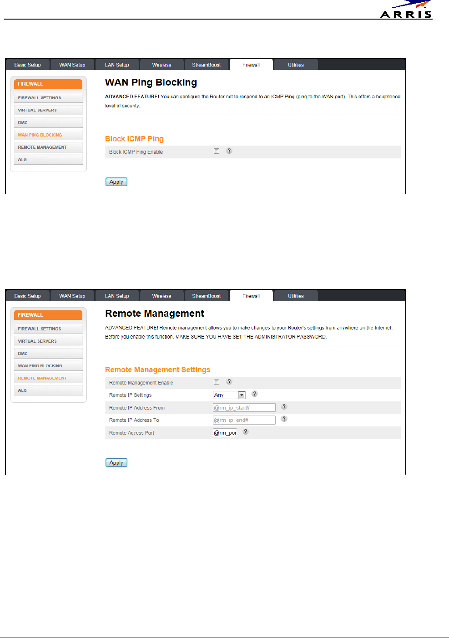449x638 pixels.
Task: Open help icon for Remote Access Port
Action: pyautogui.click(x=246, y=432)
